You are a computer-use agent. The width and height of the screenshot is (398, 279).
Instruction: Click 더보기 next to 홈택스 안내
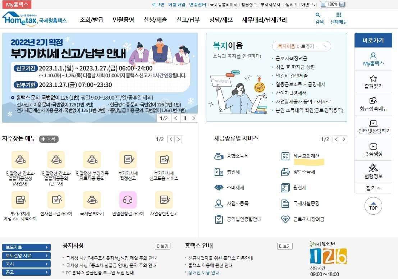coord(285,246)
